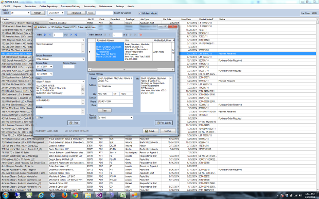Open the Service Method dropdown
The height and width of the screenshot is (199, 319).
pos(131,117)
